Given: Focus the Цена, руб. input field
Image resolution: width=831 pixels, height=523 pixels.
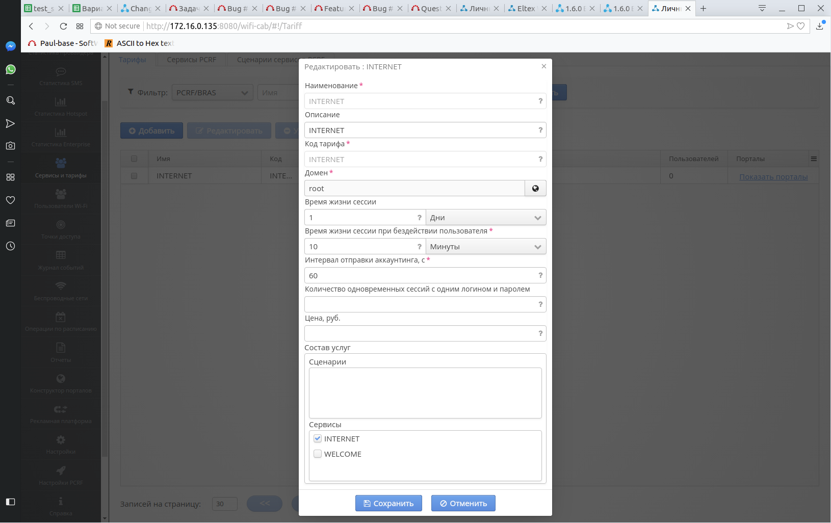Looking at the screenshot, I should point(425,333).
